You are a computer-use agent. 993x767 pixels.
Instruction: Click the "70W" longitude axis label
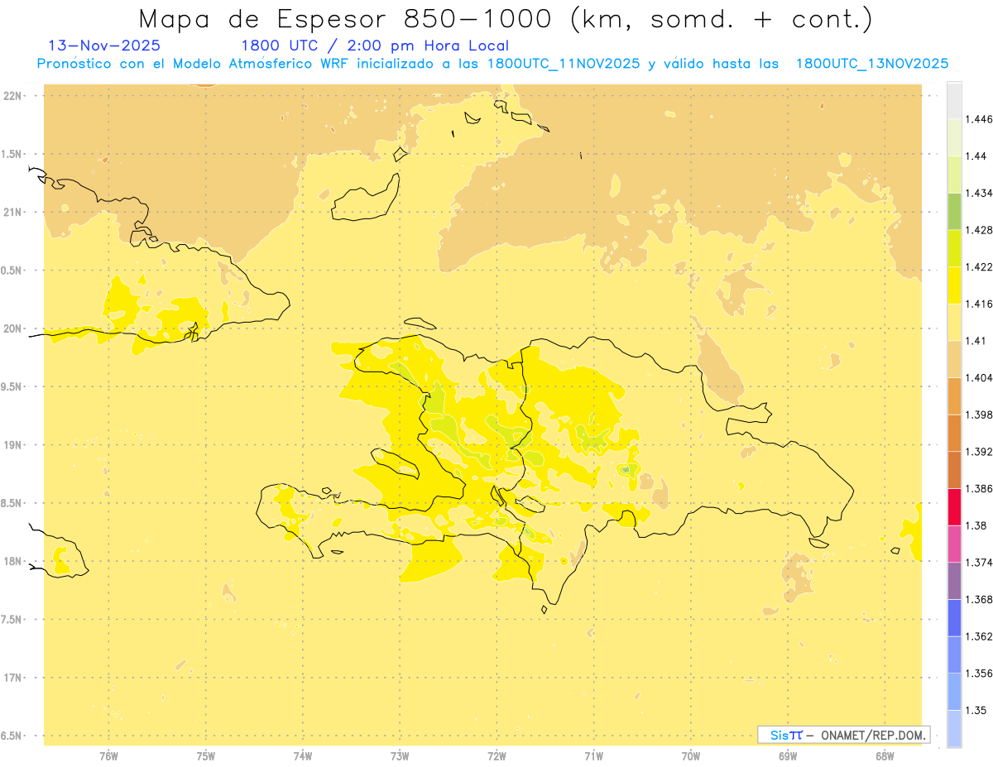pyautogui.click(x=691, y=756)
